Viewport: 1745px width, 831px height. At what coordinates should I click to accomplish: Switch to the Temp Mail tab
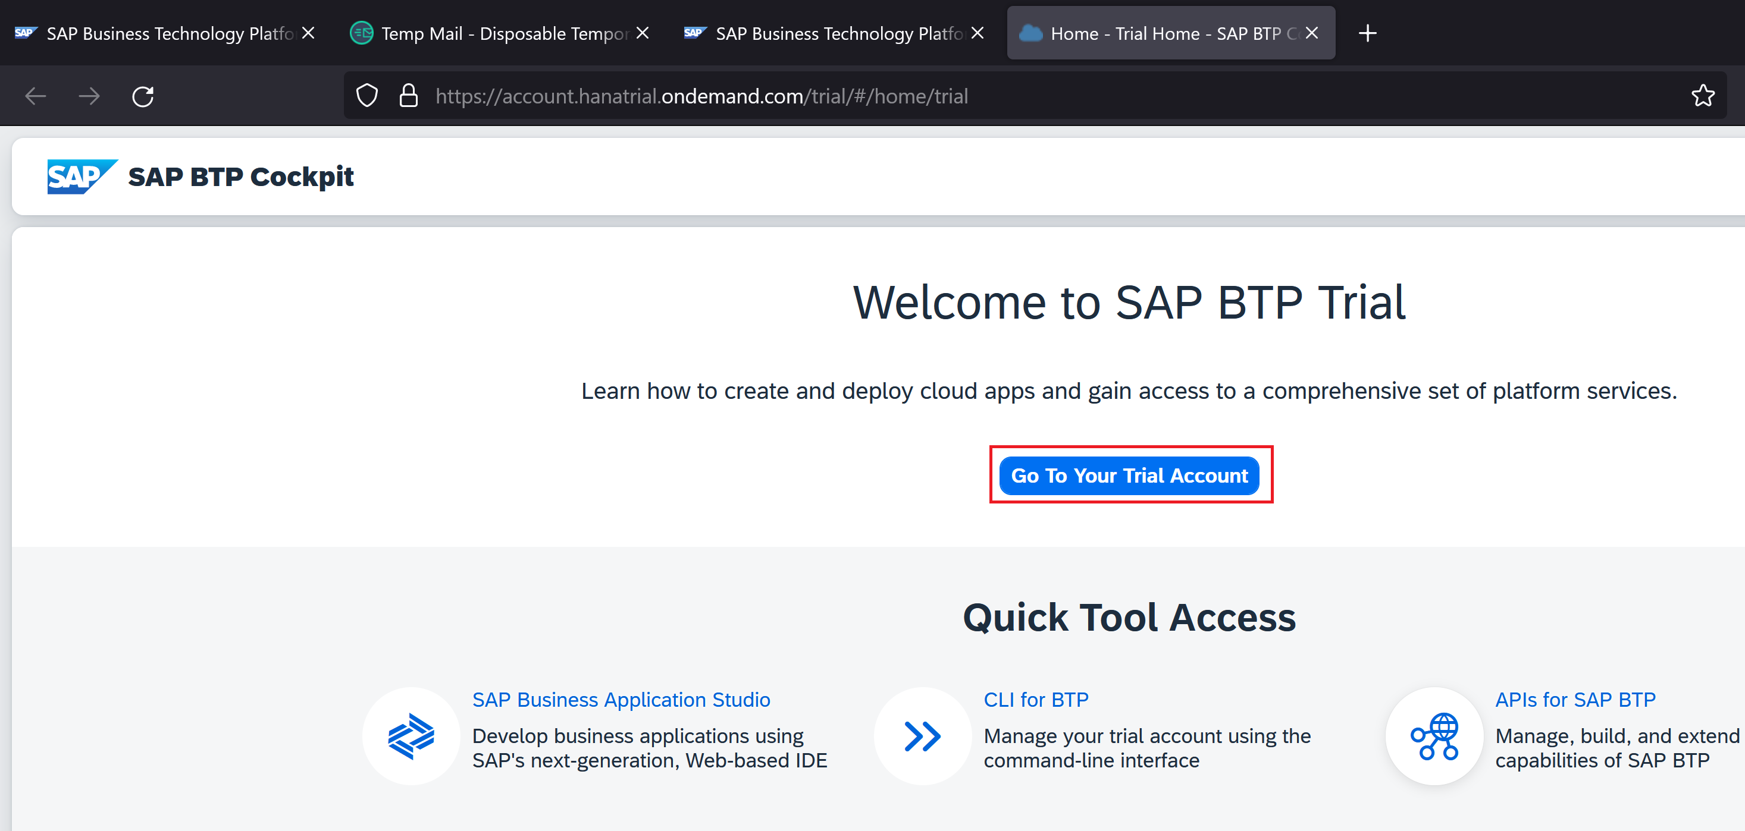pos(488,33)
